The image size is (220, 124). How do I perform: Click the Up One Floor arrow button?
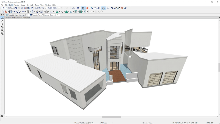coord(73,8)
